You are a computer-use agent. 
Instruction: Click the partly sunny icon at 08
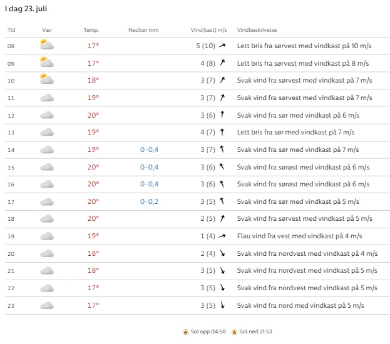tap(46, 45)
